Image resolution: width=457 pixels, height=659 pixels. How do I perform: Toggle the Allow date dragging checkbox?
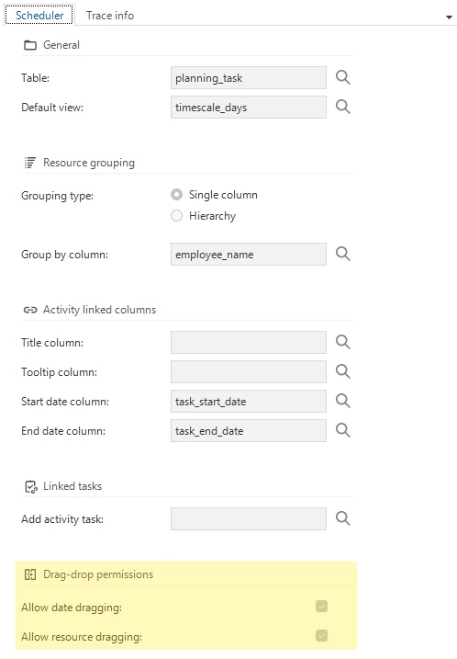click(x=322, y=607)
